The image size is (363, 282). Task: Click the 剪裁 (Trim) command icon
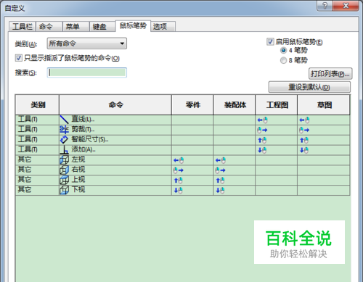pyautogui.click(x=65, y=130)
